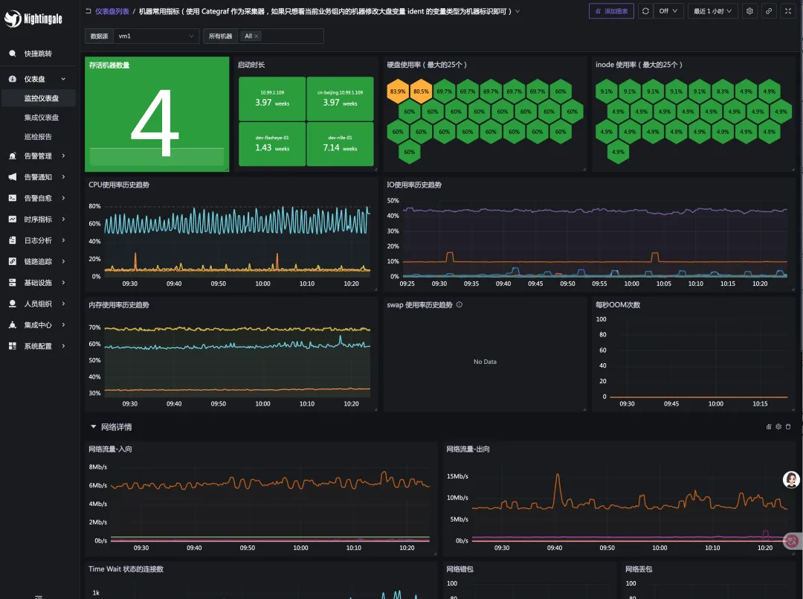Open the auto-refresh Off dropdown
The width and height of the screenshot is (803, 599).
click(x=668, y=11)
